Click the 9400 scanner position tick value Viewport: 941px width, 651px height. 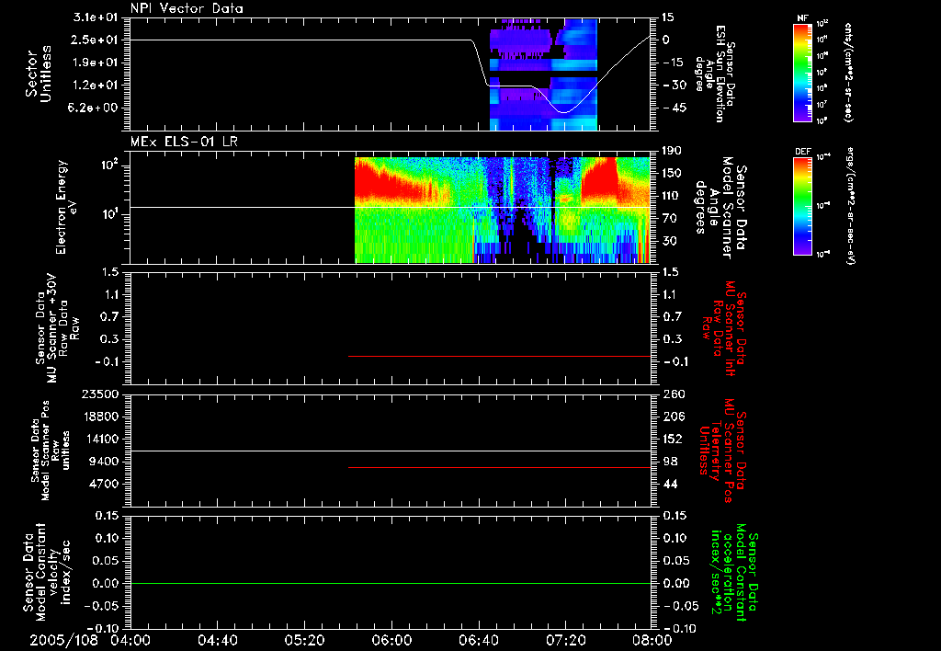[104, 462]
